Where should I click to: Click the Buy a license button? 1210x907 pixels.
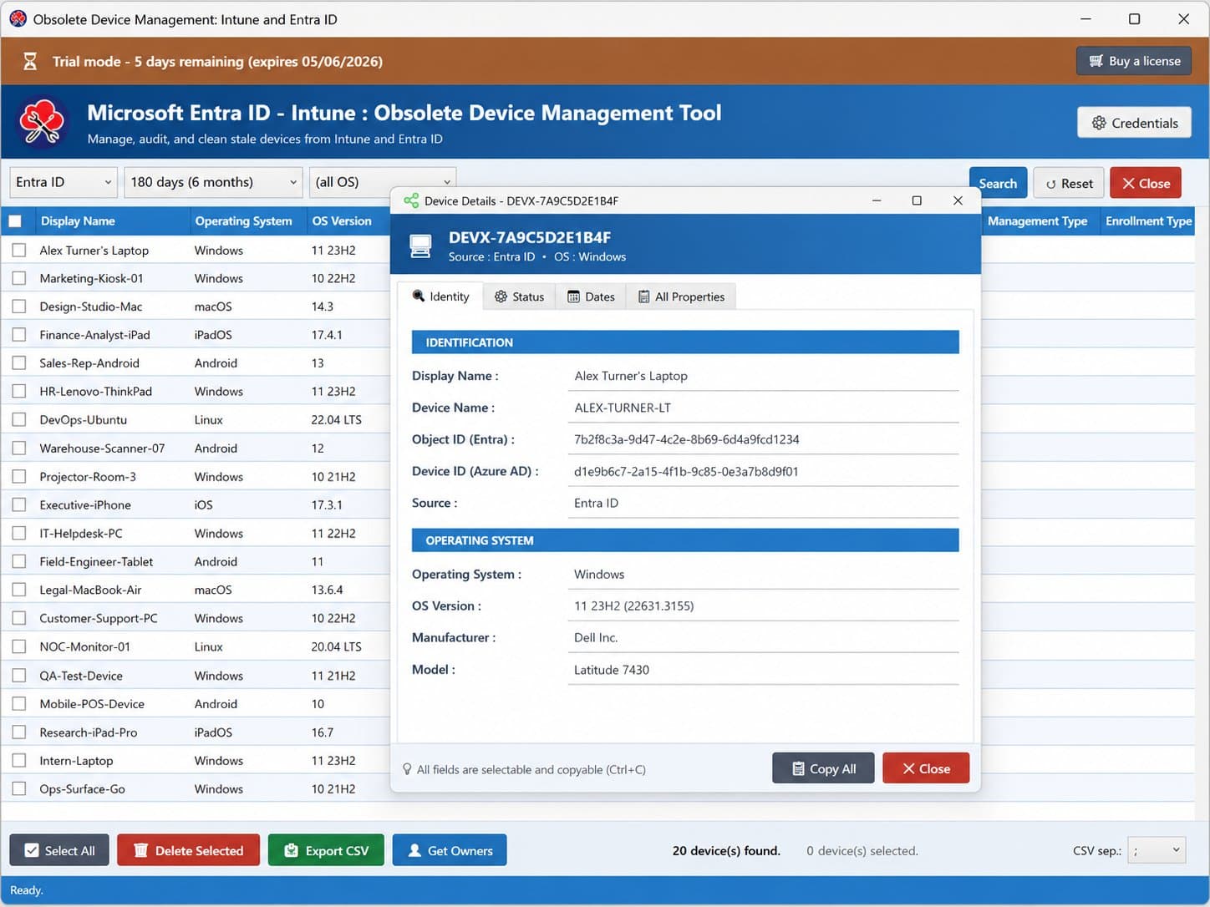click(x=1134, y=61)
